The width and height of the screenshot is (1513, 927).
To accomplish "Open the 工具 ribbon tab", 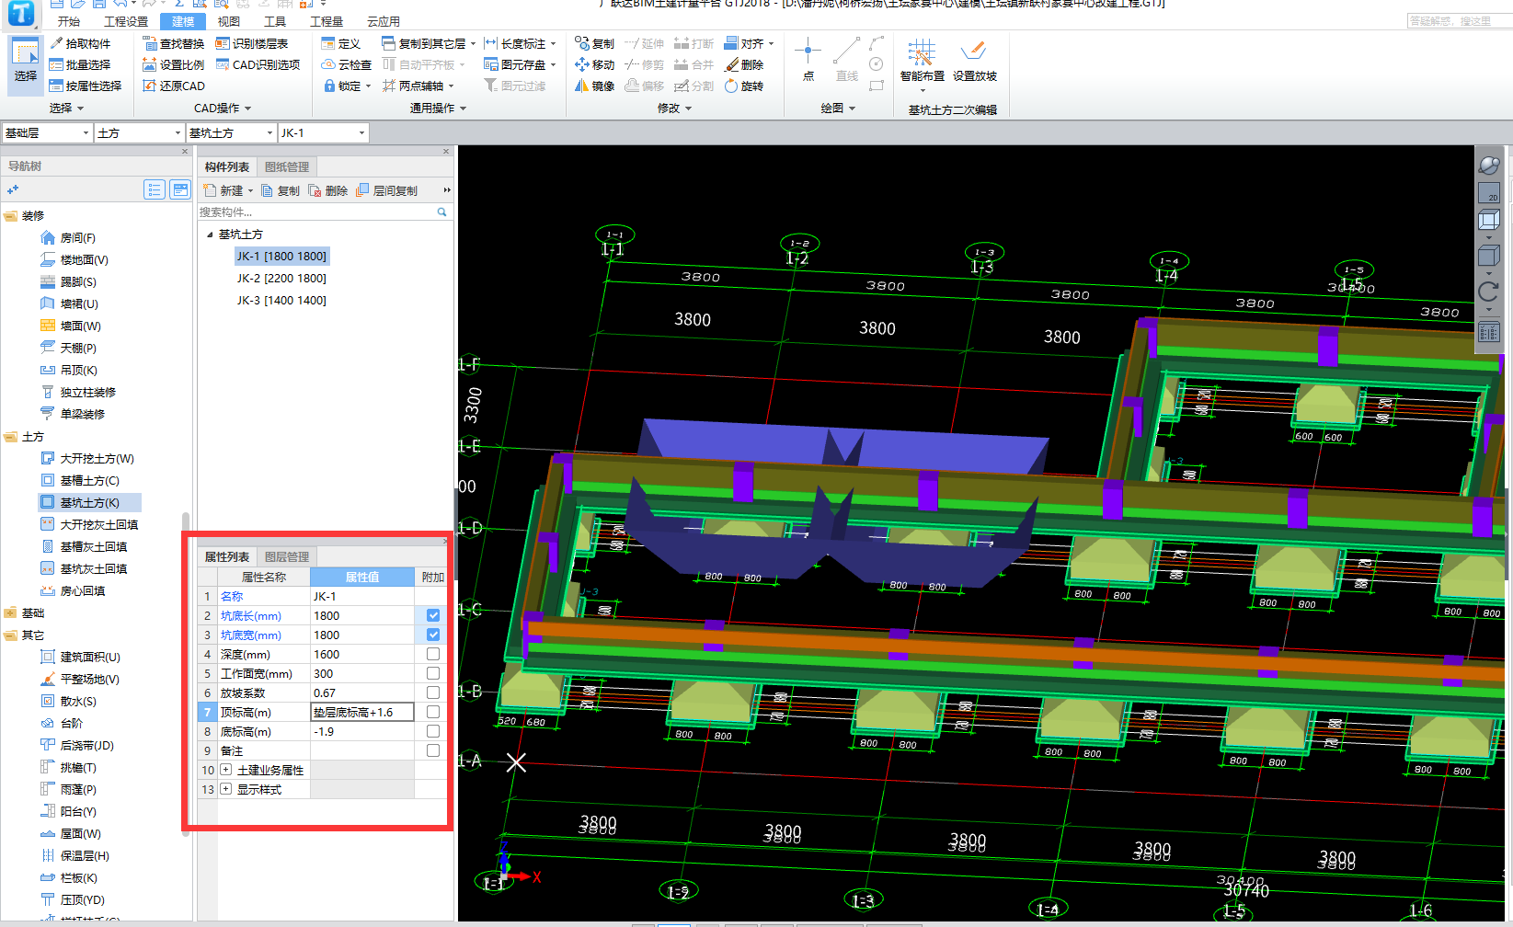I will [274, 21].
